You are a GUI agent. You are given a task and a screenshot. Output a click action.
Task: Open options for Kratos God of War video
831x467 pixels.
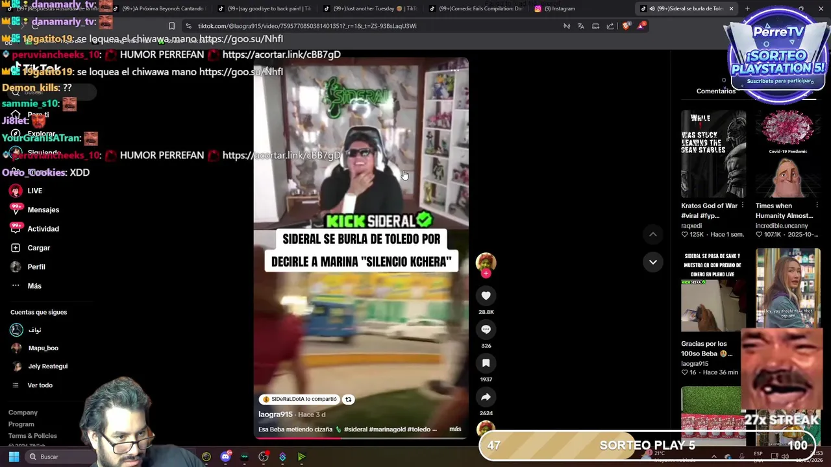[x=743, y=206]
